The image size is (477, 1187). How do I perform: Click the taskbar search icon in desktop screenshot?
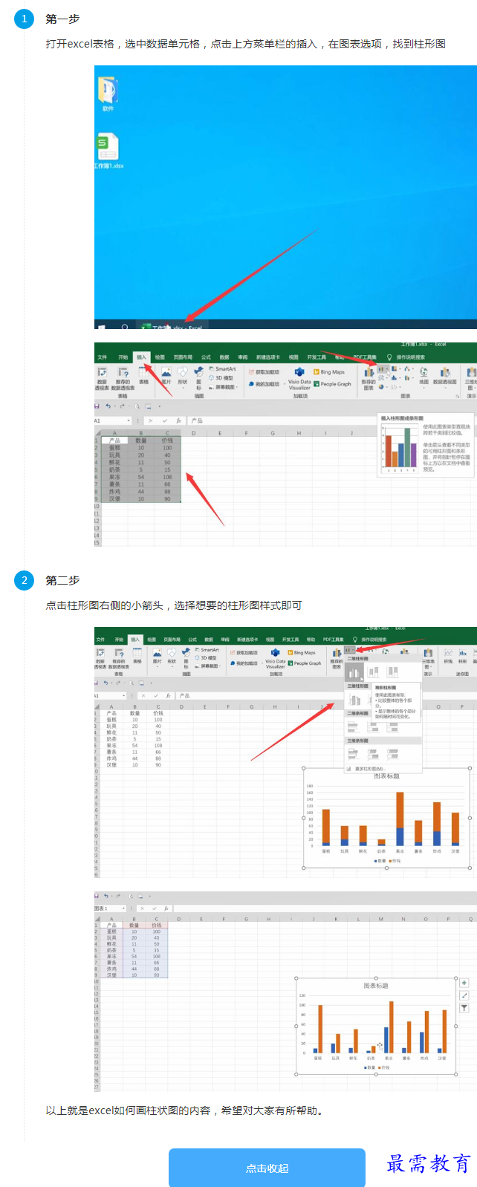pos(124,327)
